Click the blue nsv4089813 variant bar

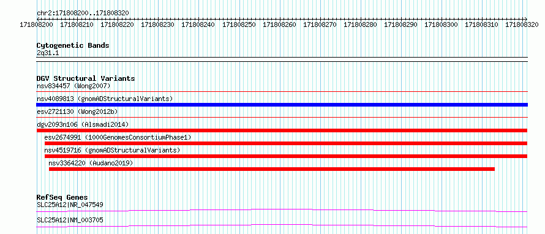pyautogui.click(x=282, y=105)
